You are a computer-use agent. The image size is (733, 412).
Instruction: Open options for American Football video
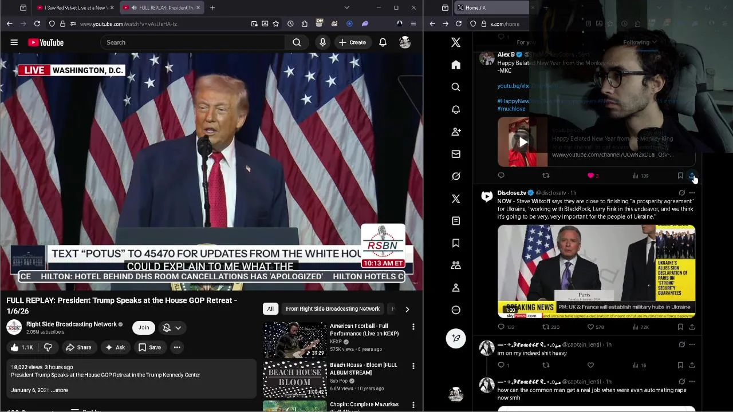point(413,327)
